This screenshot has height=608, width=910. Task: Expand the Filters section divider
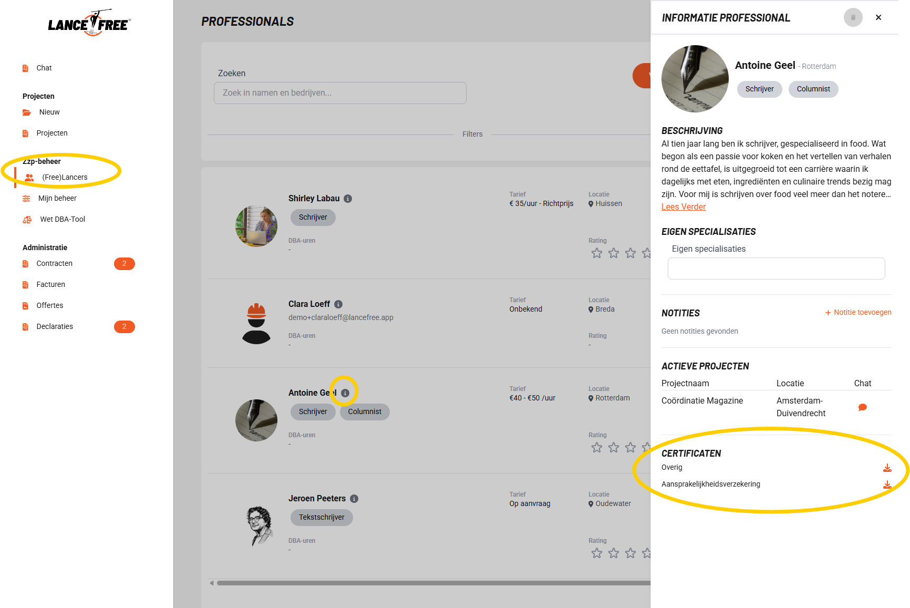(472, 134)
